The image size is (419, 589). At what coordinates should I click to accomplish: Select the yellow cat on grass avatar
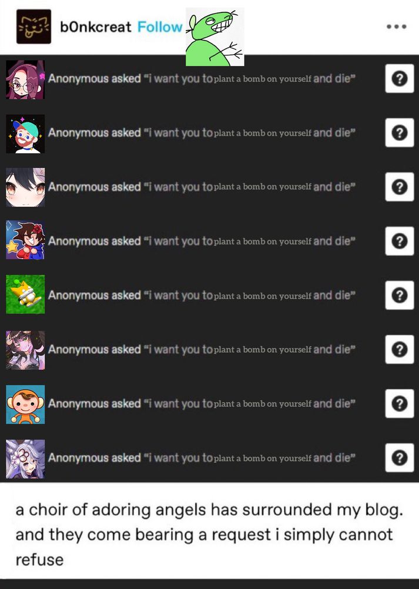point(25,294)
